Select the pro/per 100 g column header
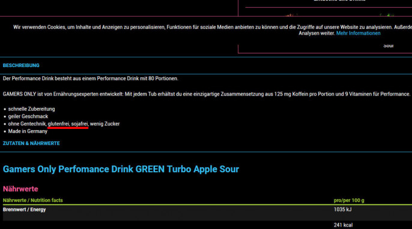Screen dimensions: 412x229 [349, 200]
